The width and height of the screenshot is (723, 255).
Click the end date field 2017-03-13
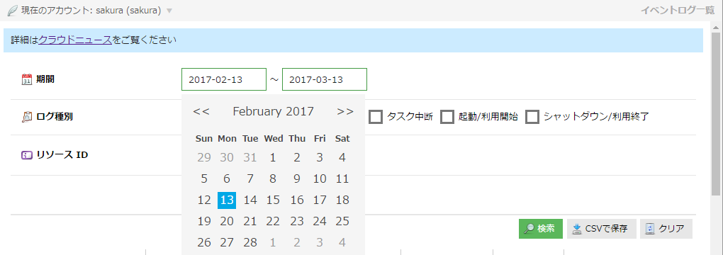(325, 79)
